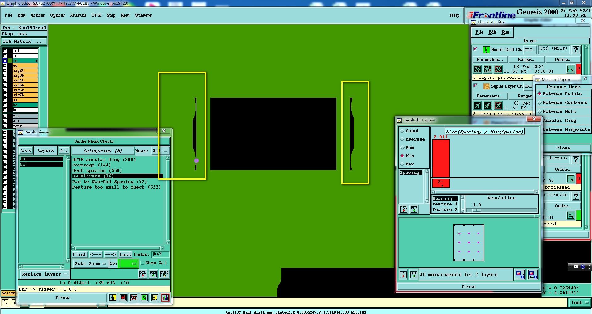Click red histogram bar 2.811

pyautogui.click(x=441, y=158)
